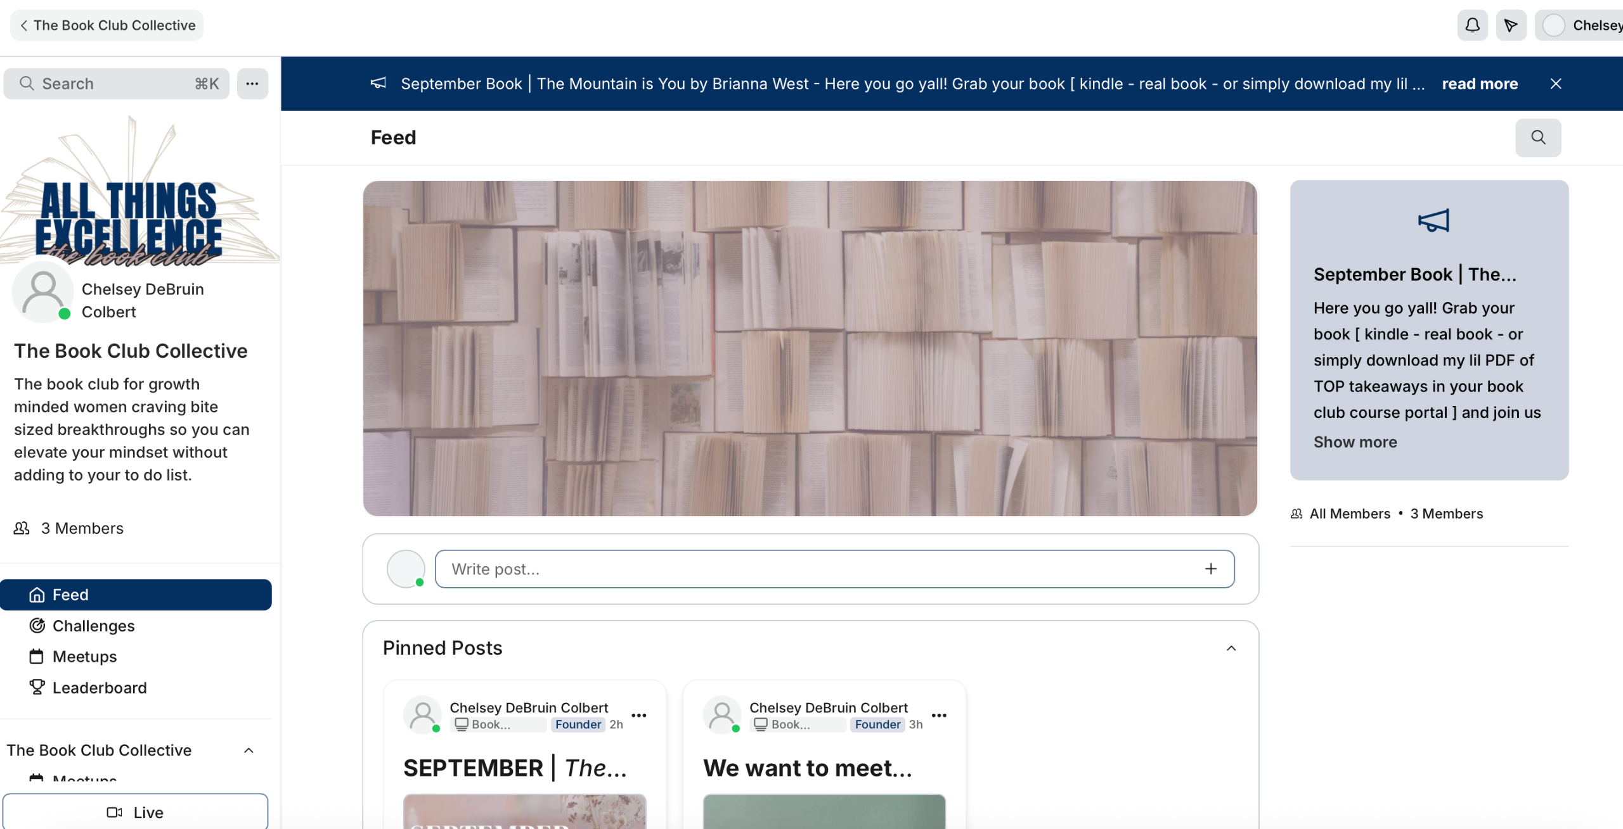This screenshot has height=829, width=1623.
Task: Open sidebar more options ellipsis
Action: (252, 84)
